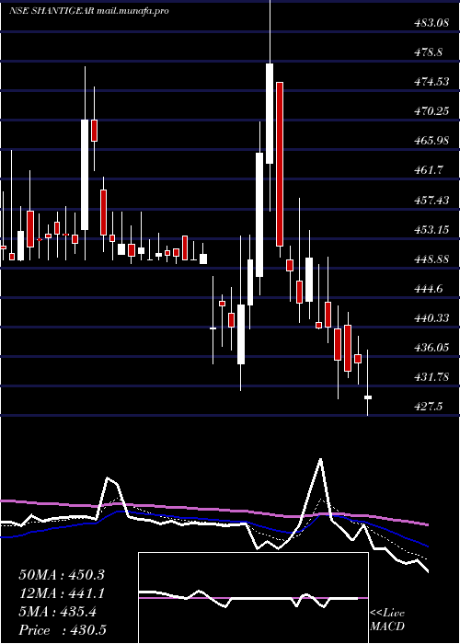Click the 50MA : 450.3 value
The height and width of the screenshot is (644, 460).
62,575
